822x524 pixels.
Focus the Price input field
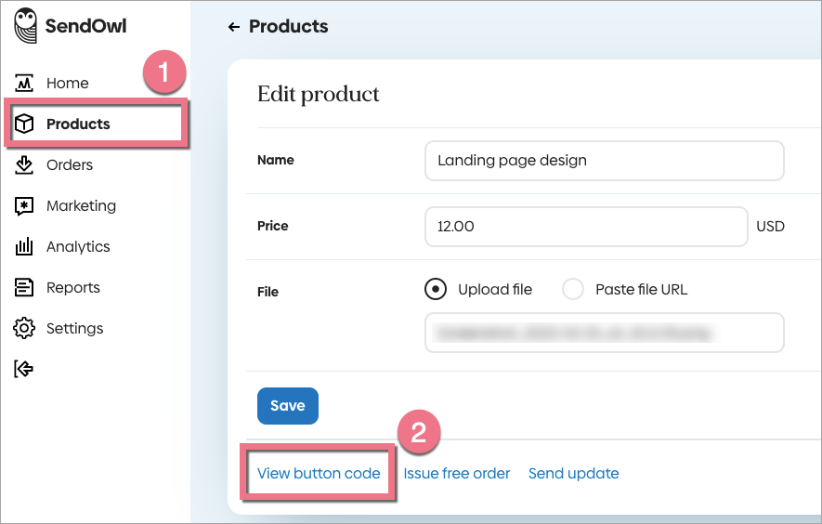coord(586,227)
